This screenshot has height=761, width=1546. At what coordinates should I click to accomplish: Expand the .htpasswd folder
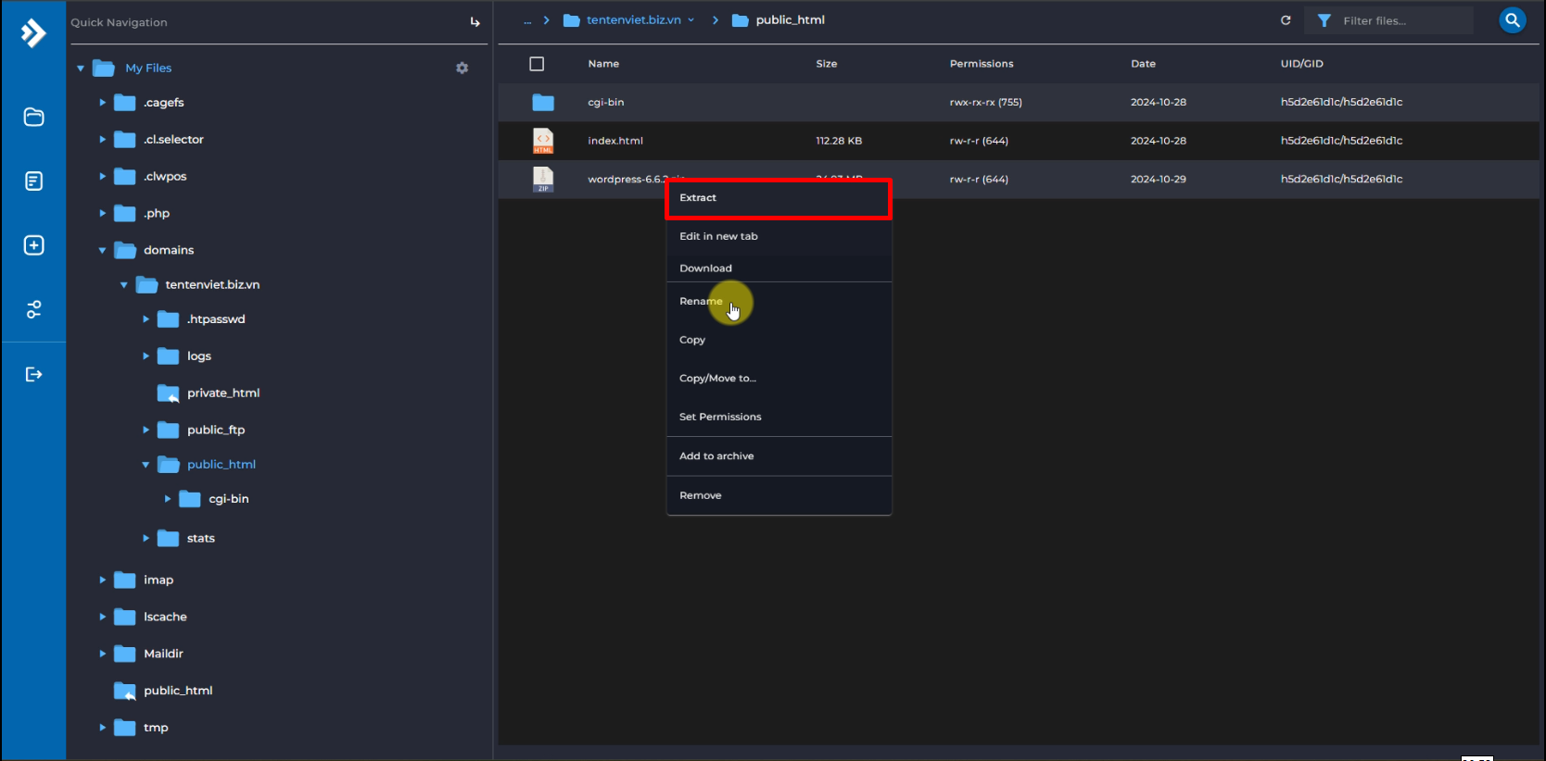(146, 319)
